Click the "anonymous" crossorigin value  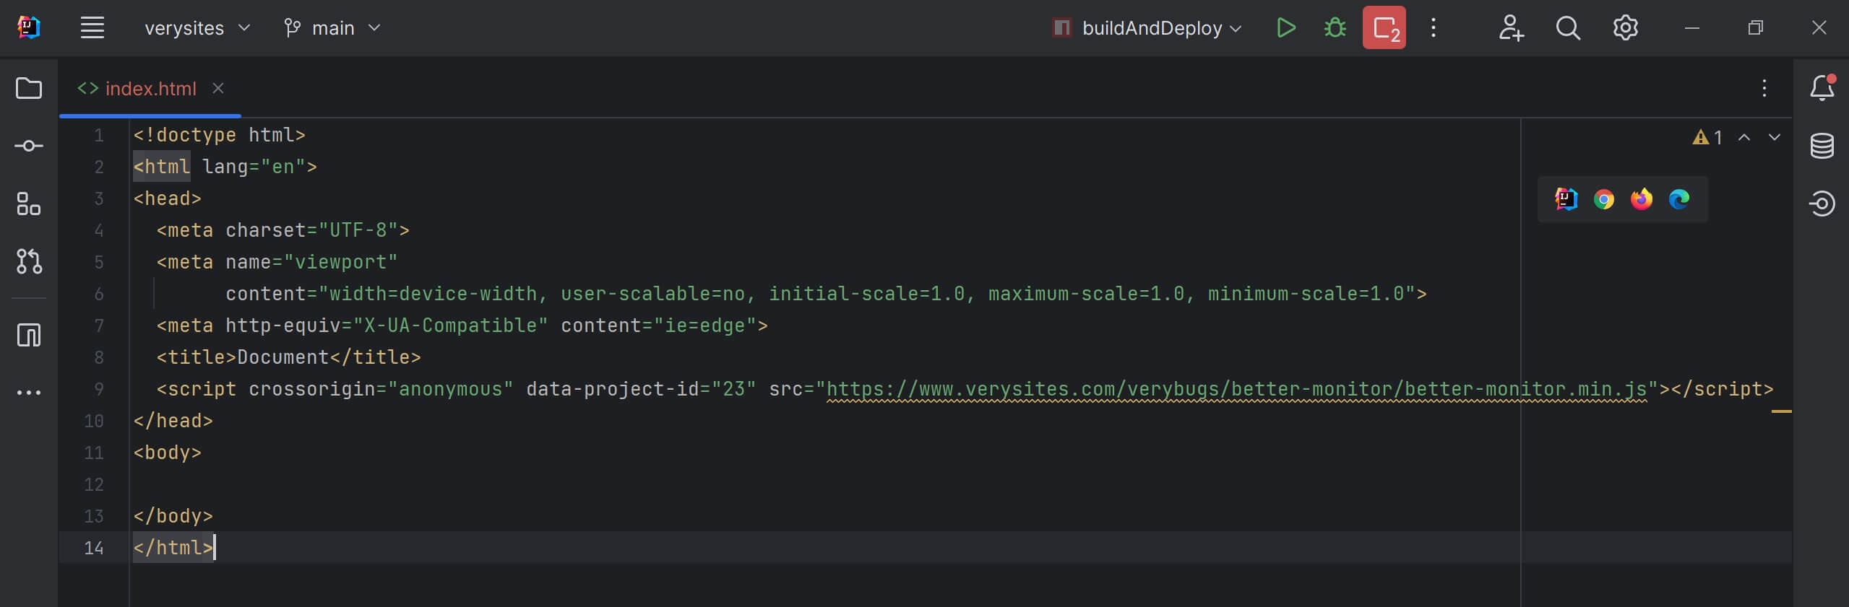(x=451, y=389)
